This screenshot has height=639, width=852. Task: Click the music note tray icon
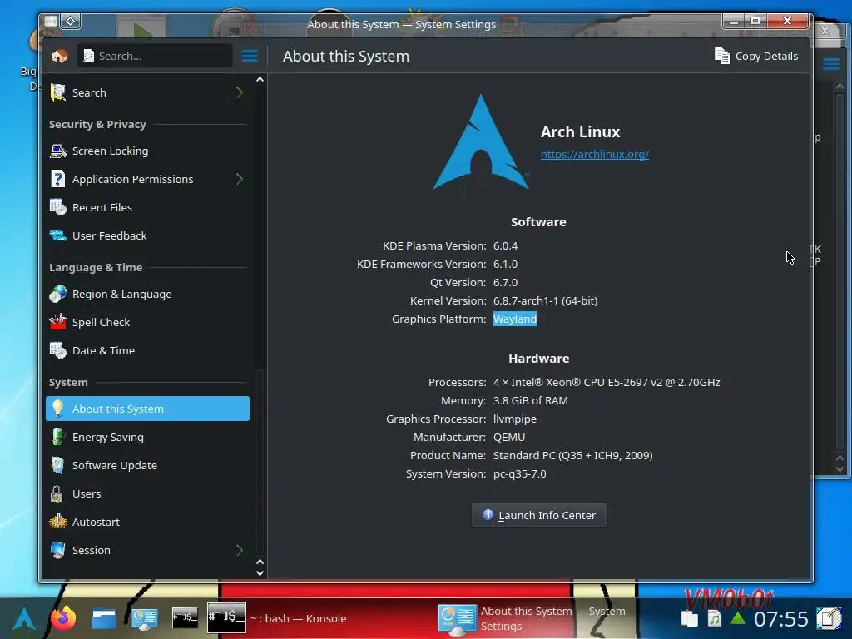[714, 618]
